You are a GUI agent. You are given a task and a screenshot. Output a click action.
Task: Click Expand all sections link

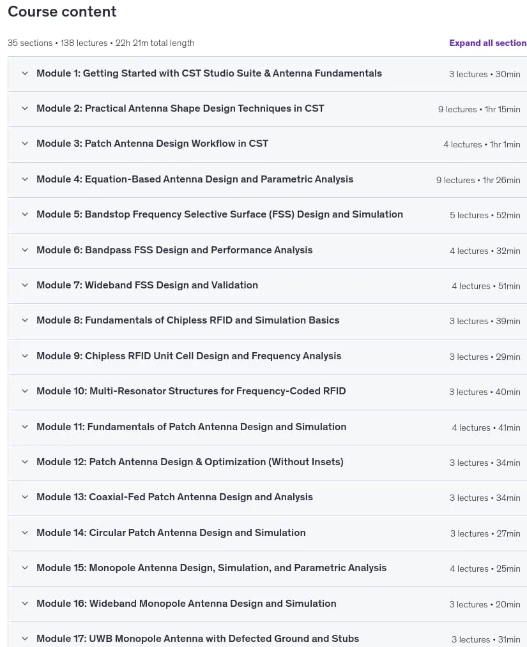[488, 43]
